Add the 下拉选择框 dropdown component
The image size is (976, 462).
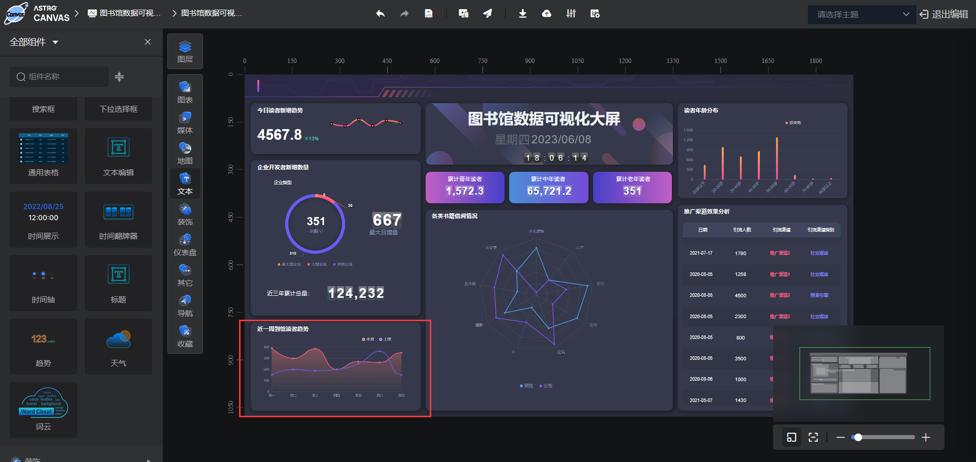(x=119, y=109)
